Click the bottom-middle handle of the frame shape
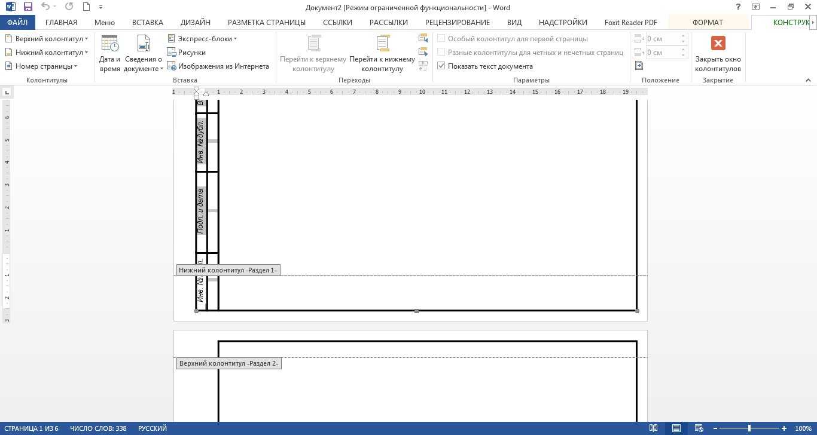The width and height of the screenshot is (817, 435). (416, 311)
